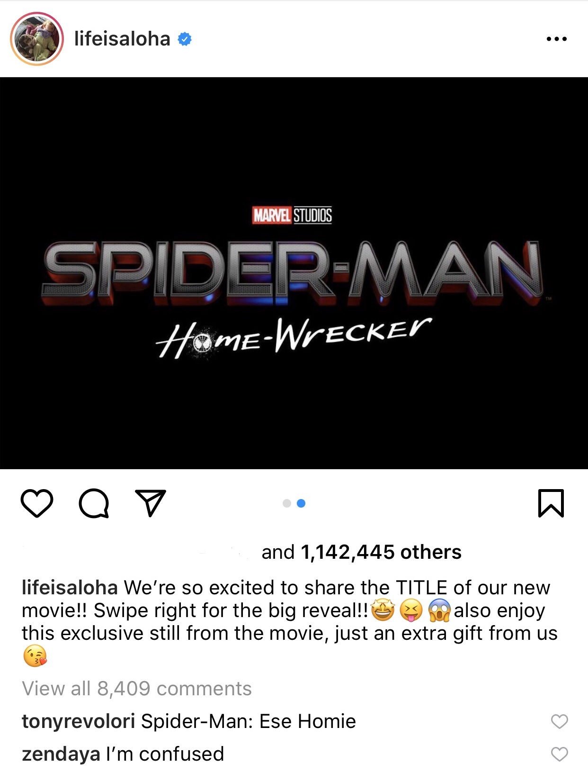Like the post with the heart icon
This screenshot has width=588, height=773.
click(x=37, y=503)
